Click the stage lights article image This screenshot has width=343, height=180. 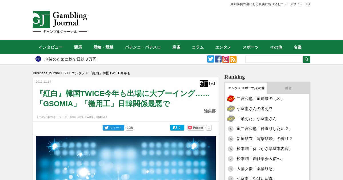pos(126,158)
